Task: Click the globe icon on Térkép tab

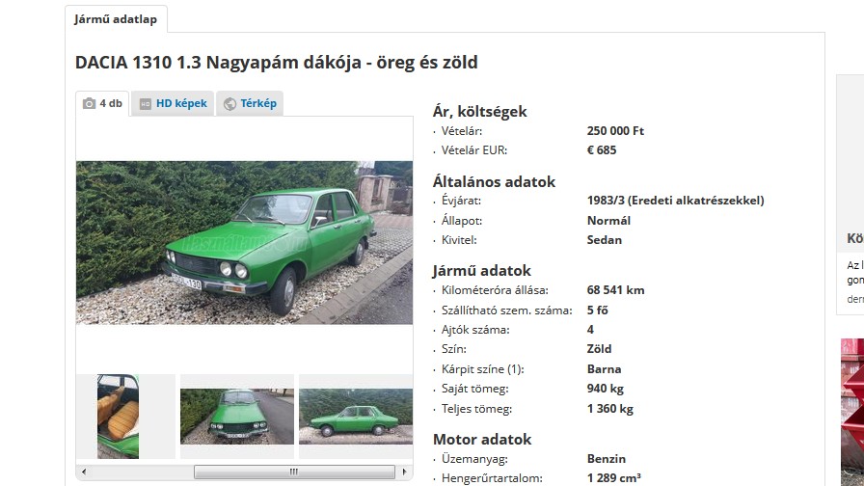Action: (x=229, y=103)
